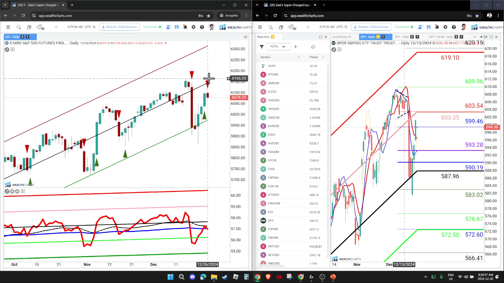Clear watchlist using eraser icon
504x283 pixels.
click(313, 47)
